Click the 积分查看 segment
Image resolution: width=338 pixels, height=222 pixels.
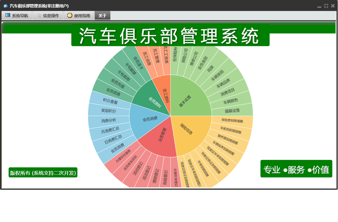point(110,101)
